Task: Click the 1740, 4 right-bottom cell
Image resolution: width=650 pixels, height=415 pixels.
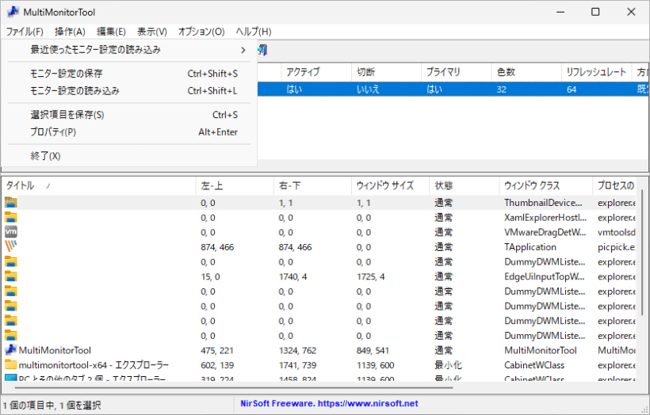Action: [292, 276]
